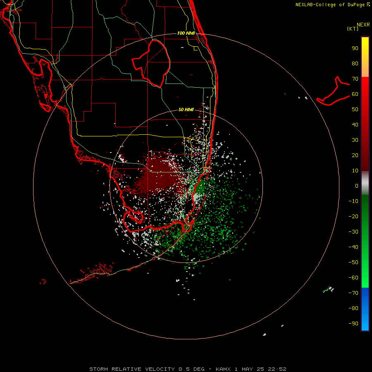The image size is (372, 372).
Task: Click the -60 value on the velocity scale
Action: tap(353, 278)
